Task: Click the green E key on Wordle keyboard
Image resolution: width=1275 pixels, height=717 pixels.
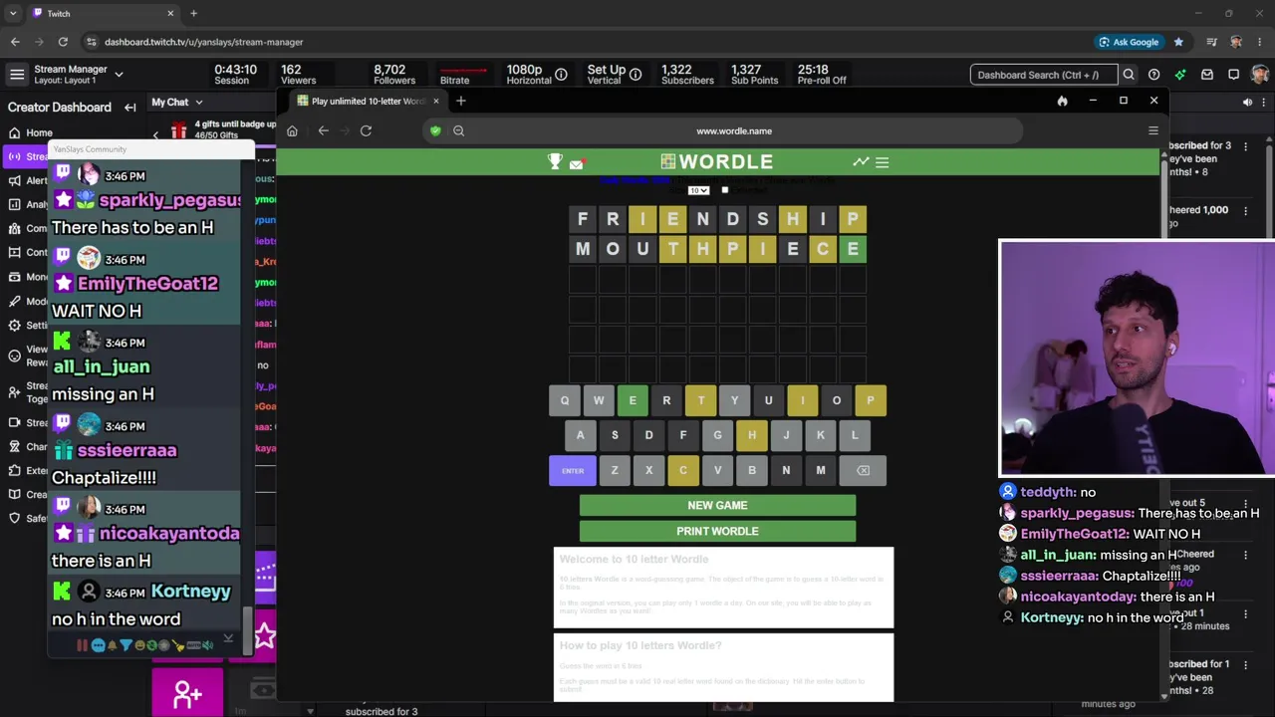Action: [x=633, y=400]
